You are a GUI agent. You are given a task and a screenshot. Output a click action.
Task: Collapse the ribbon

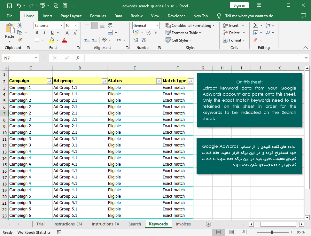point(306,47)
